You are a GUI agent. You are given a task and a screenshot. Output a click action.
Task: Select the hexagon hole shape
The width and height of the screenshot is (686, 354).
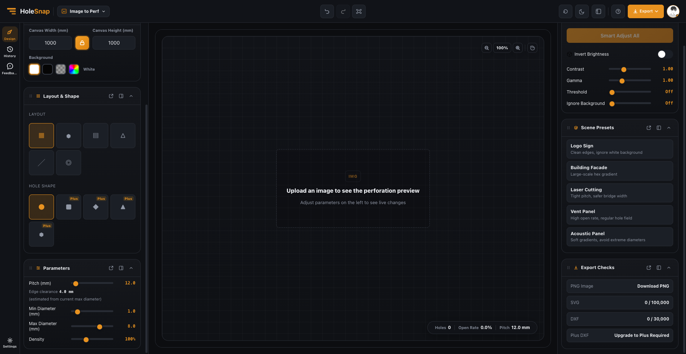[x=41, y=234]
